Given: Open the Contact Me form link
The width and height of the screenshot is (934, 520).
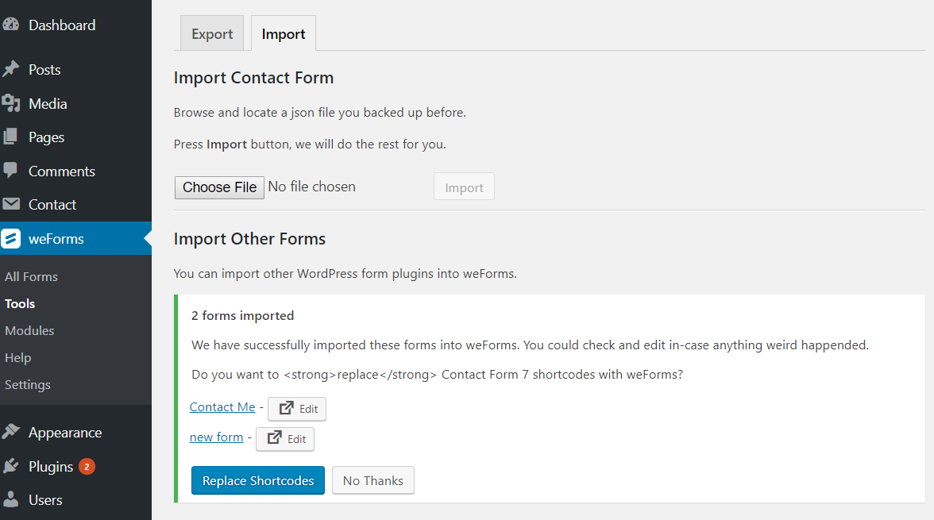Looking at the screenshot, I should point(222,406).
